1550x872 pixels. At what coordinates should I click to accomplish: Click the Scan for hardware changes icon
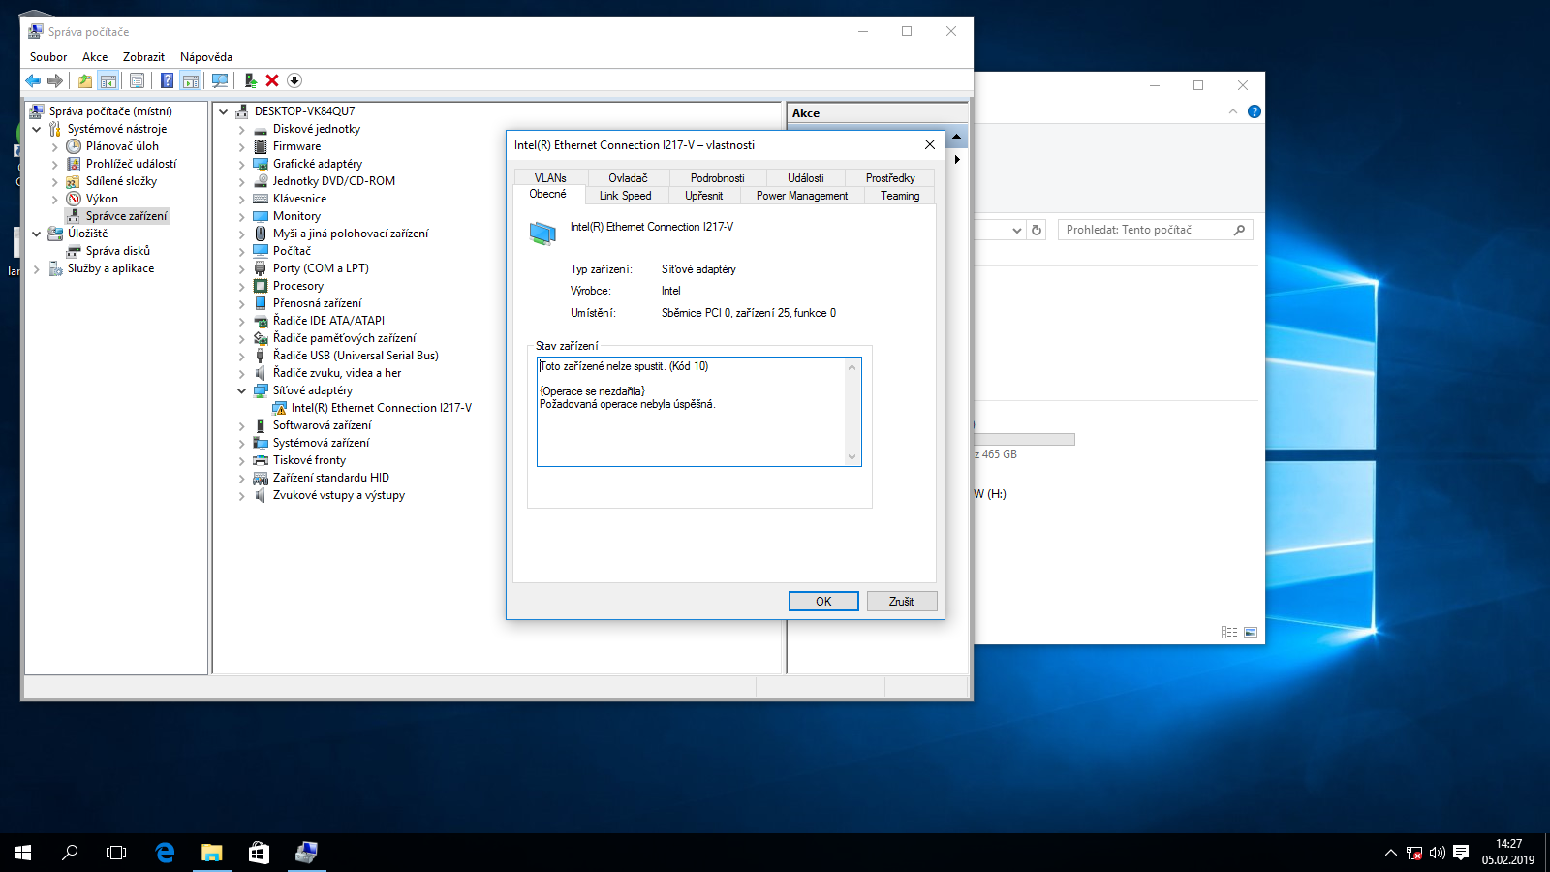tap(220, 80)
